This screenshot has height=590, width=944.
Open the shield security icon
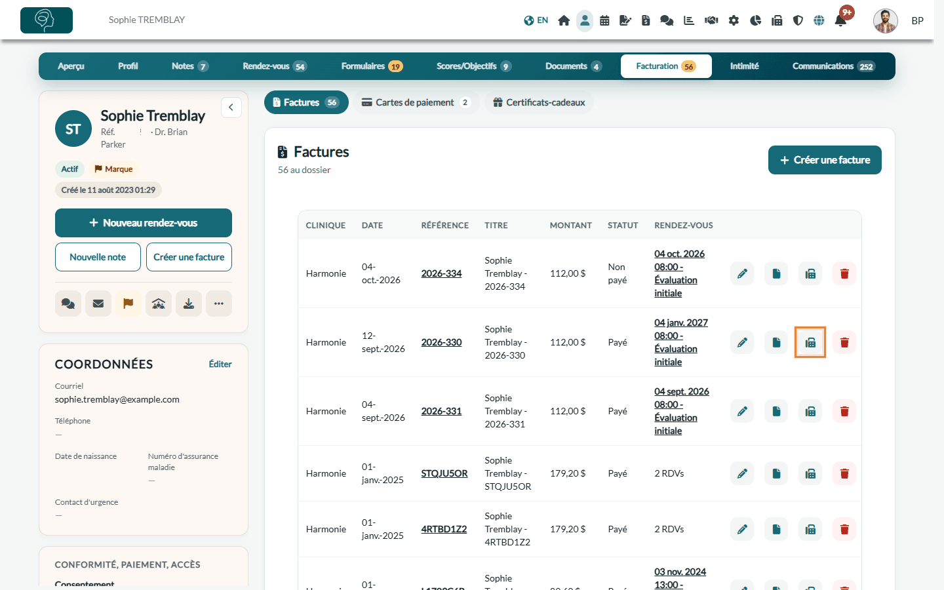coord(798,20)
